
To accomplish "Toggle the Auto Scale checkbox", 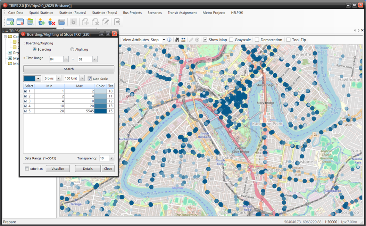I will pos(90,79).
